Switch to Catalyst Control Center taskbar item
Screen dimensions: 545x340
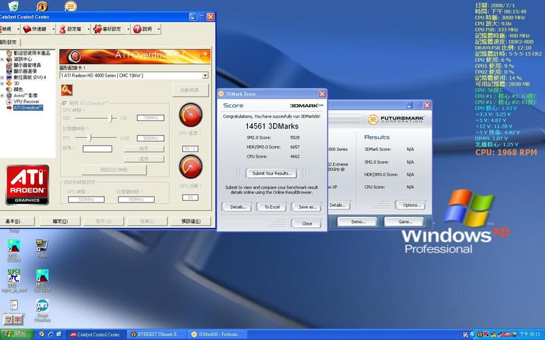click(x=95, y=335)
